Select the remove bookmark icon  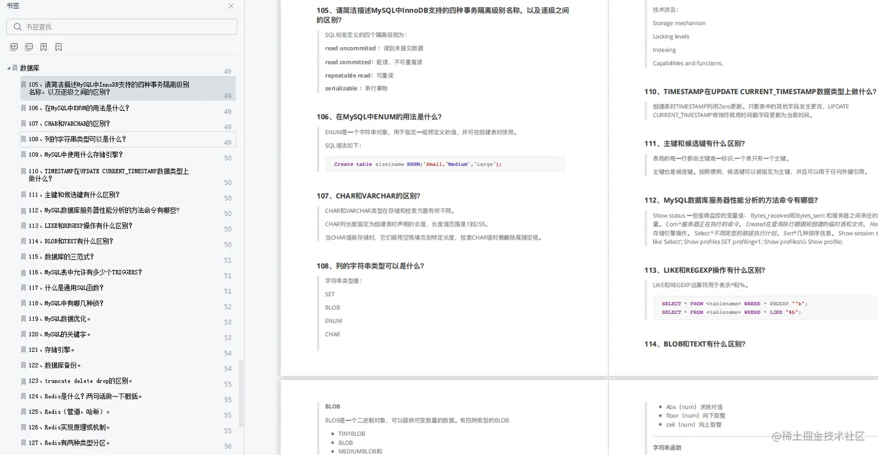pos(58,46)
